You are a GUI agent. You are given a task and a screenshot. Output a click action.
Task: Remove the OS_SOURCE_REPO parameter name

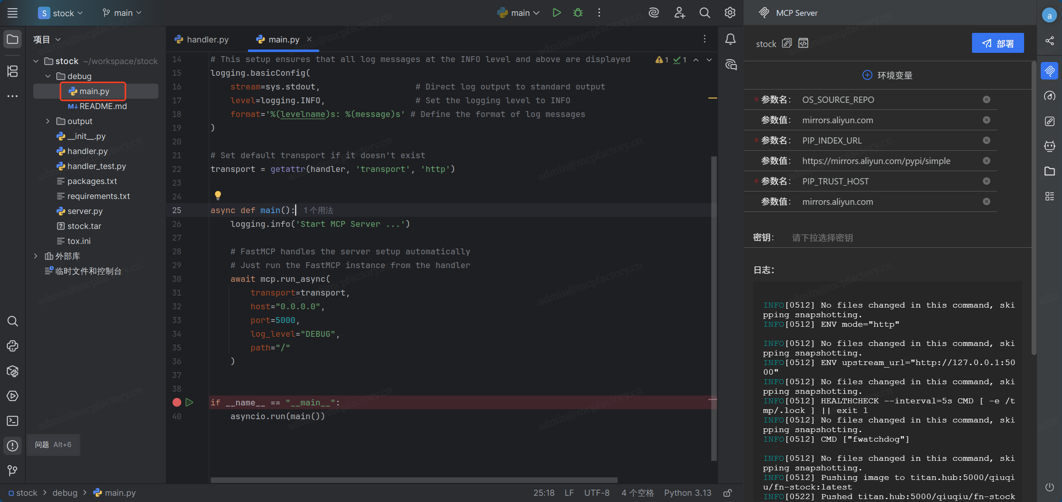[x=987, y=99]
